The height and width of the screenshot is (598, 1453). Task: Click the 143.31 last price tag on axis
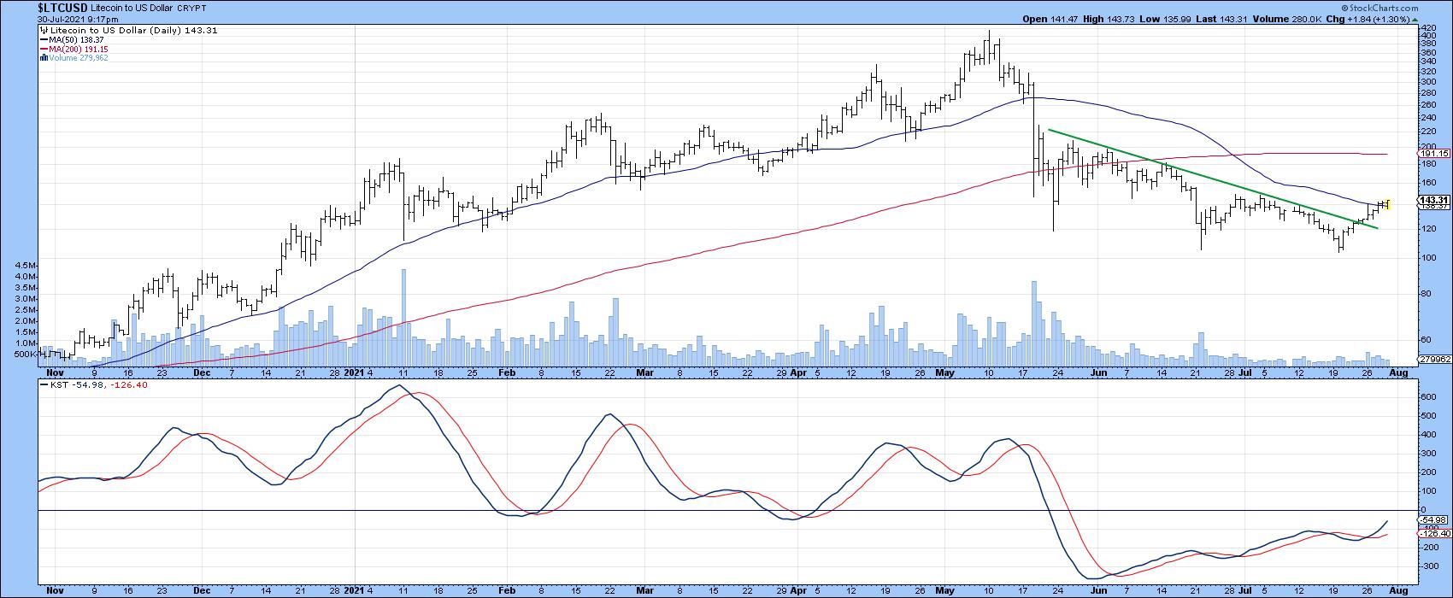click(1431, 201)
